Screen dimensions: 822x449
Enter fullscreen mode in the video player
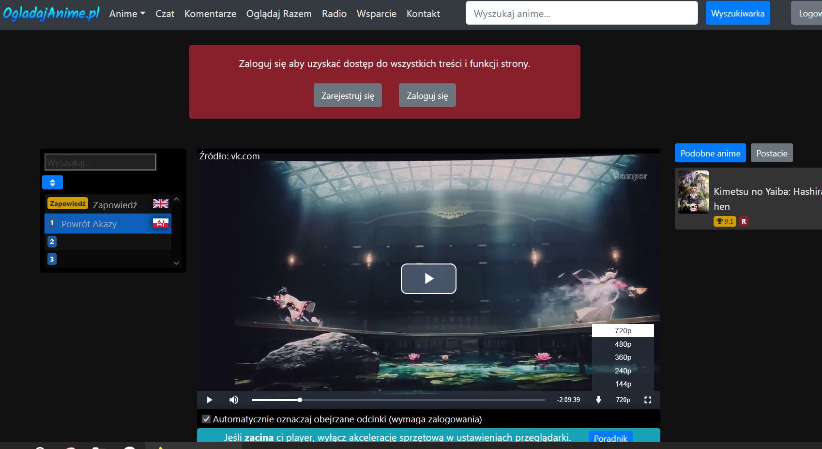click(648, 400)
